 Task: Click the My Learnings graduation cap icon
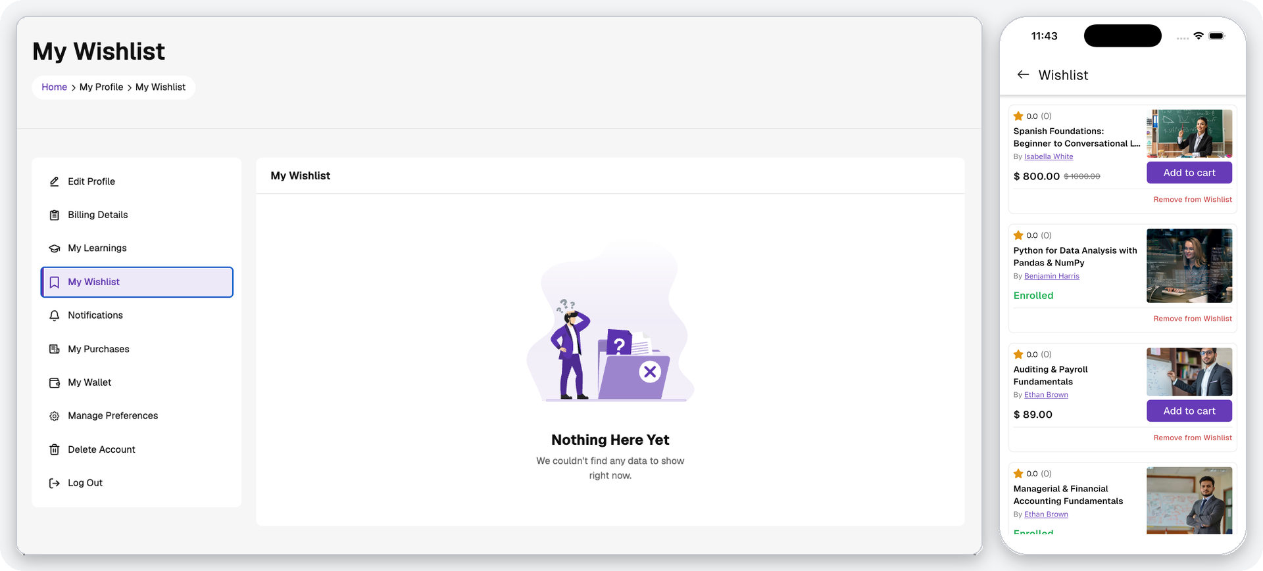(55, 248)
